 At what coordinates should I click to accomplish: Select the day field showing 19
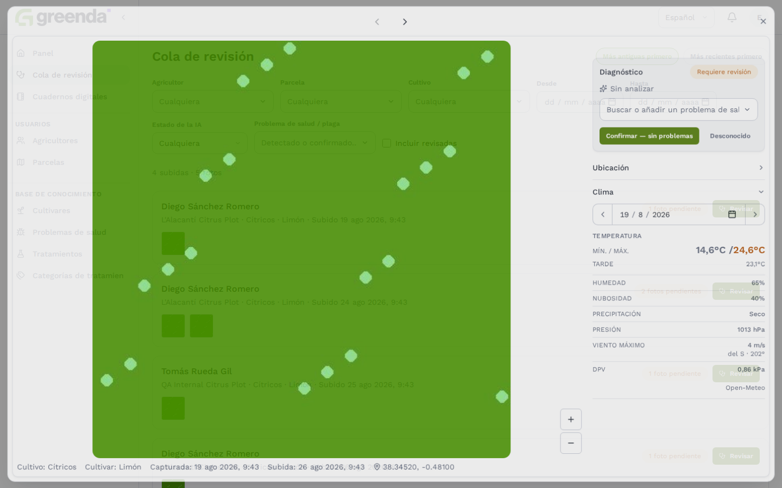click(625, 215)
